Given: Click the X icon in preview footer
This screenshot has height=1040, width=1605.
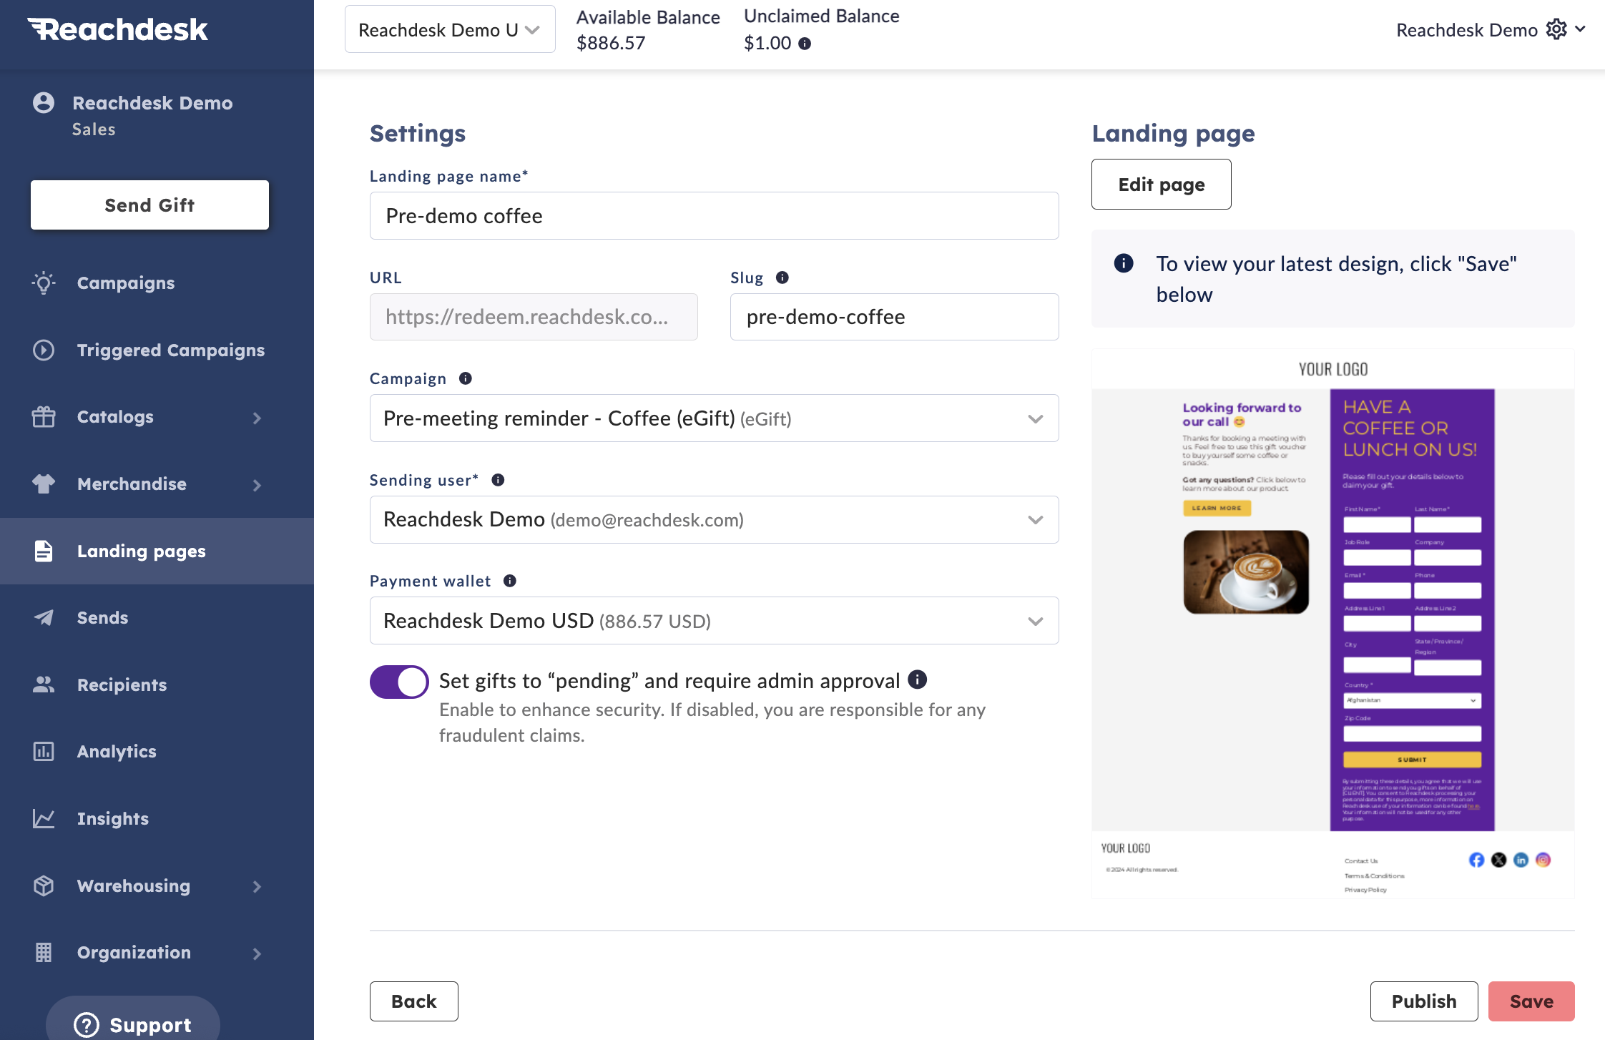Looking at the screenshot, I should 1498,860.
